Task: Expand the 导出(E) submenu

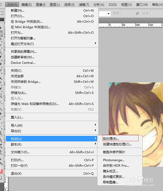Action: coord(52,131)
